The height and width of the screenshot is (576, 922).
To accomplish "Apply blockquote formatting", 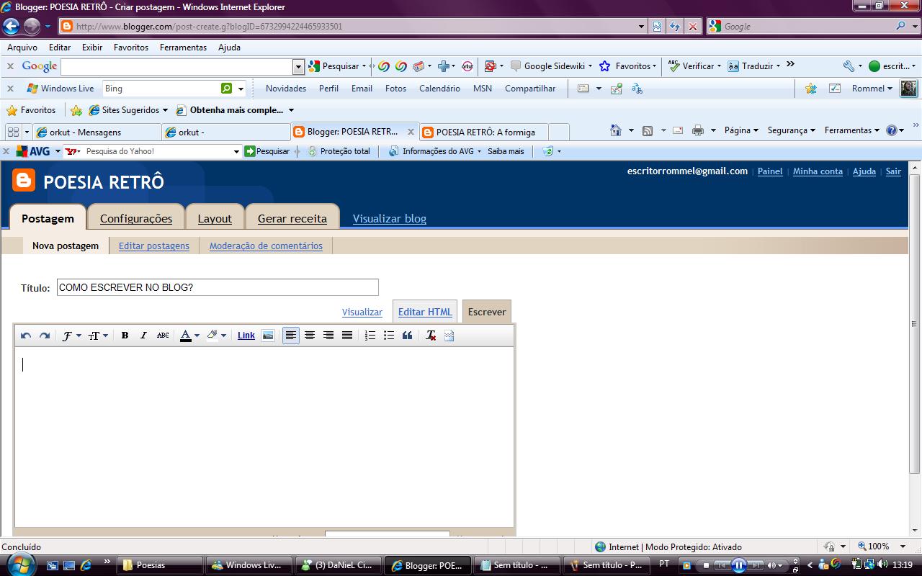I will (408, 336).
